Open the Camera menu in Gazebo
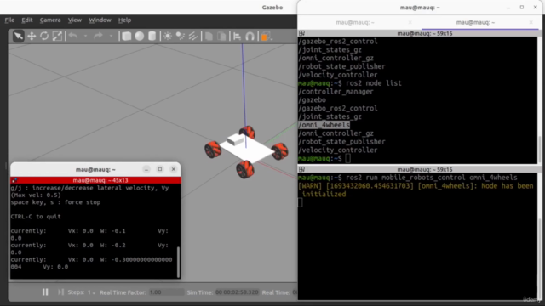Screen dimensions: 545x306 pos(50,20)
